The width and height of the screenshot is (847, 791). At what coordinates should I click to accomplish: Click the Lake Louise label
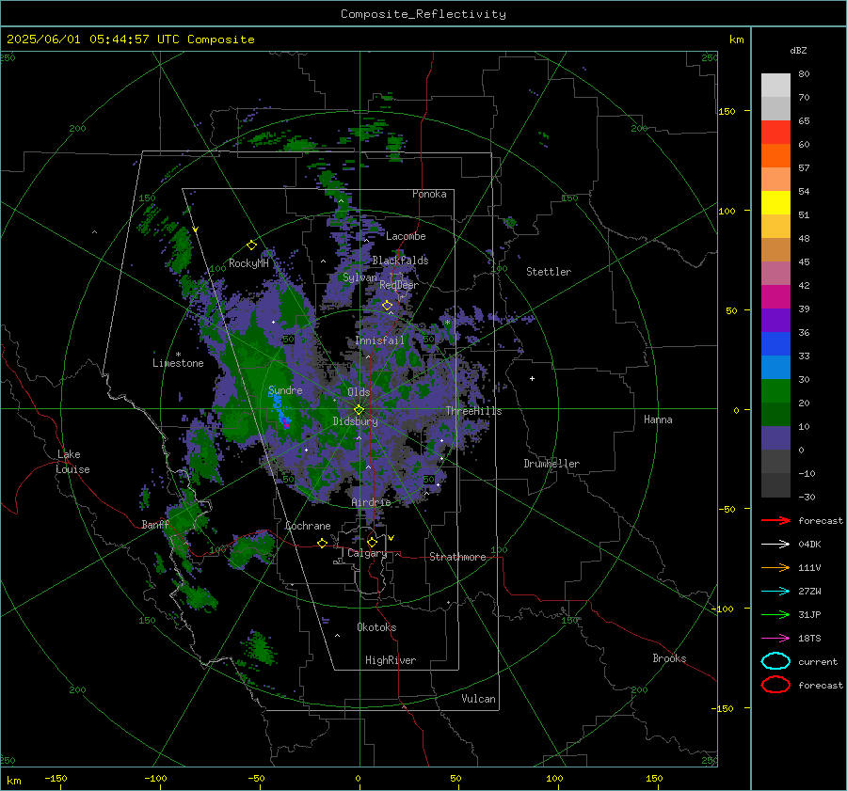tap(72, 462)
